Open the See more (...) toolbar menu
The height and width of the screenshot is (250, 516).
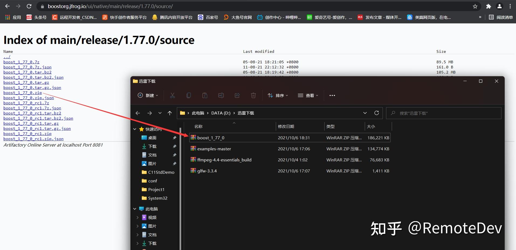click(332, 95)
